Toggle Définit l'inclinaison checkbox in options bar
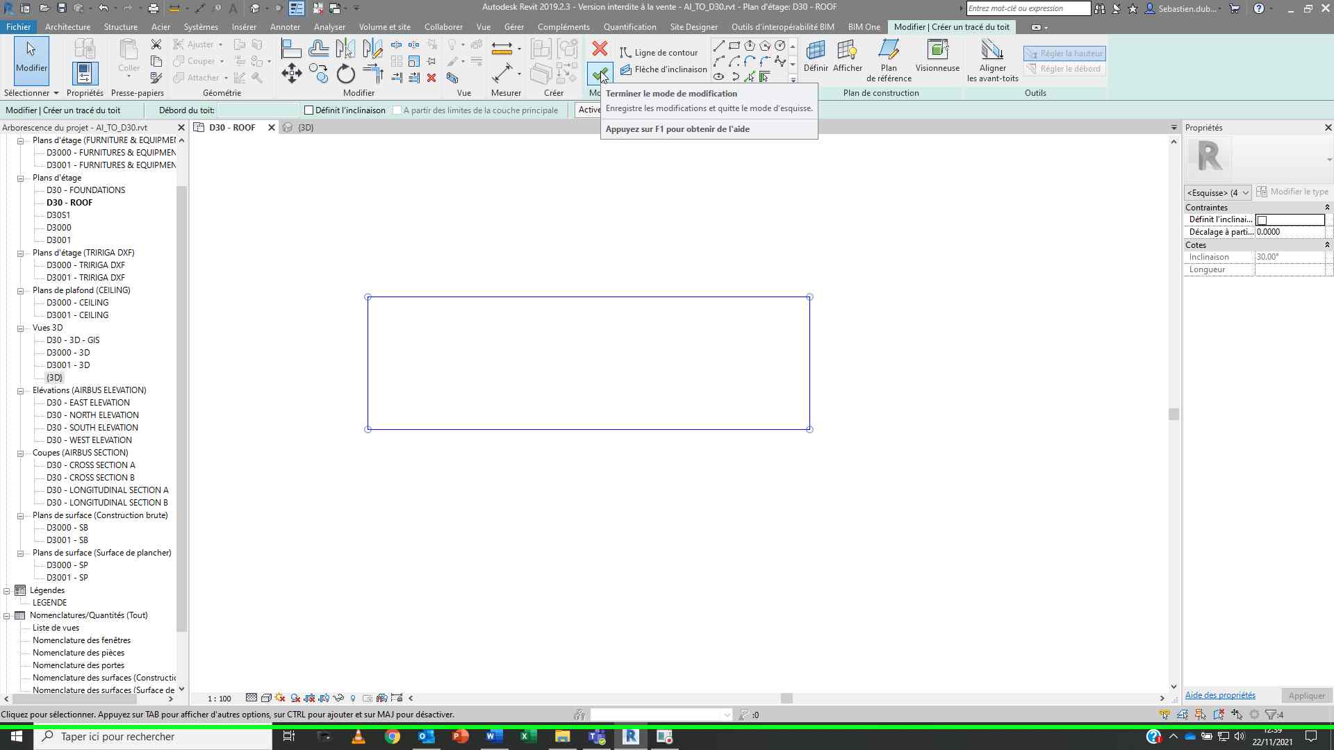This screenshot has height=750, width=1334. 309,110
